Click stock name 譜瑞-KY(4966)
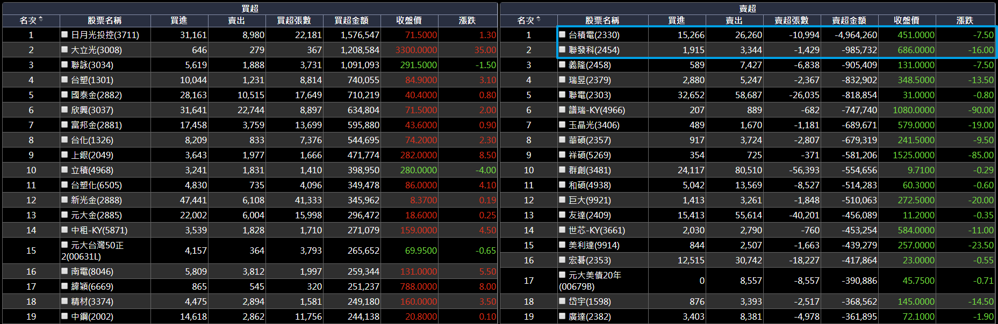This screenshot has width=998, height=324. click(597, 110)
